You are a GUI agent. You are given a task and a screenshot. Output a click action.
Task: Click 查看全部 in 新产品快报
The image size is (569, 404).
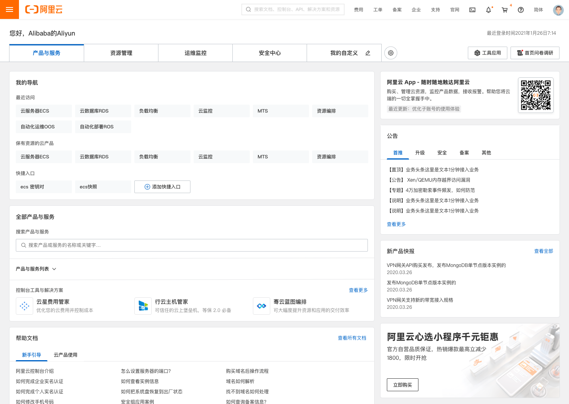point(544,251)
